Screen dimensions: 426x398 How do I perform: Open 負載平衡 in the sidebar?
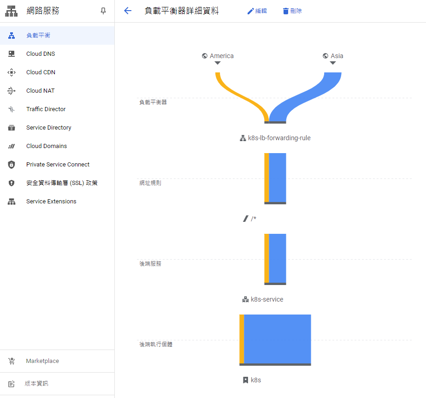pos(38,36)
